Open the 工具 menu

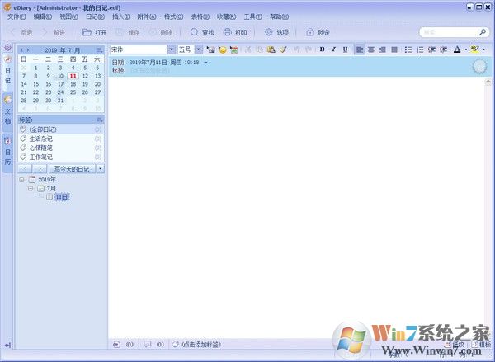click(252, 16)
